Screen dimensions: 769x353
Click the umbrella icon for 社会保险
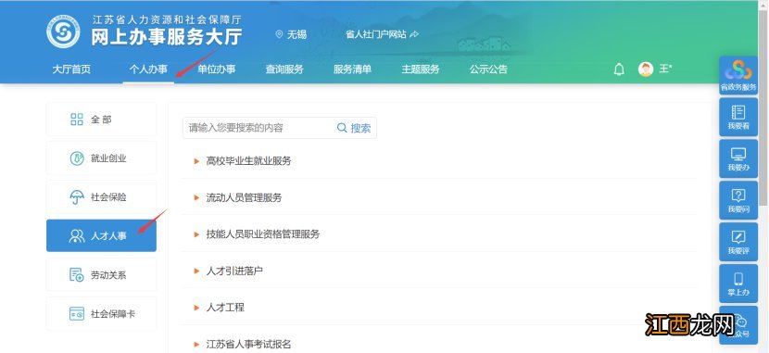[77, 197]
